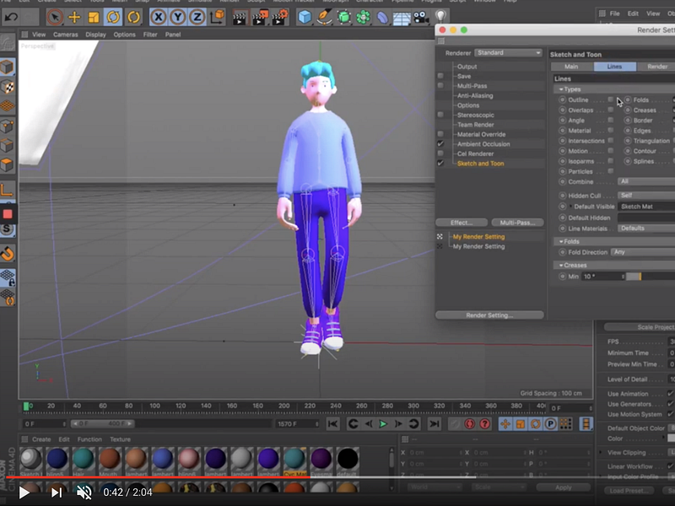
Task: Click the Camera object icon
Action: click(x=420, y=17)
